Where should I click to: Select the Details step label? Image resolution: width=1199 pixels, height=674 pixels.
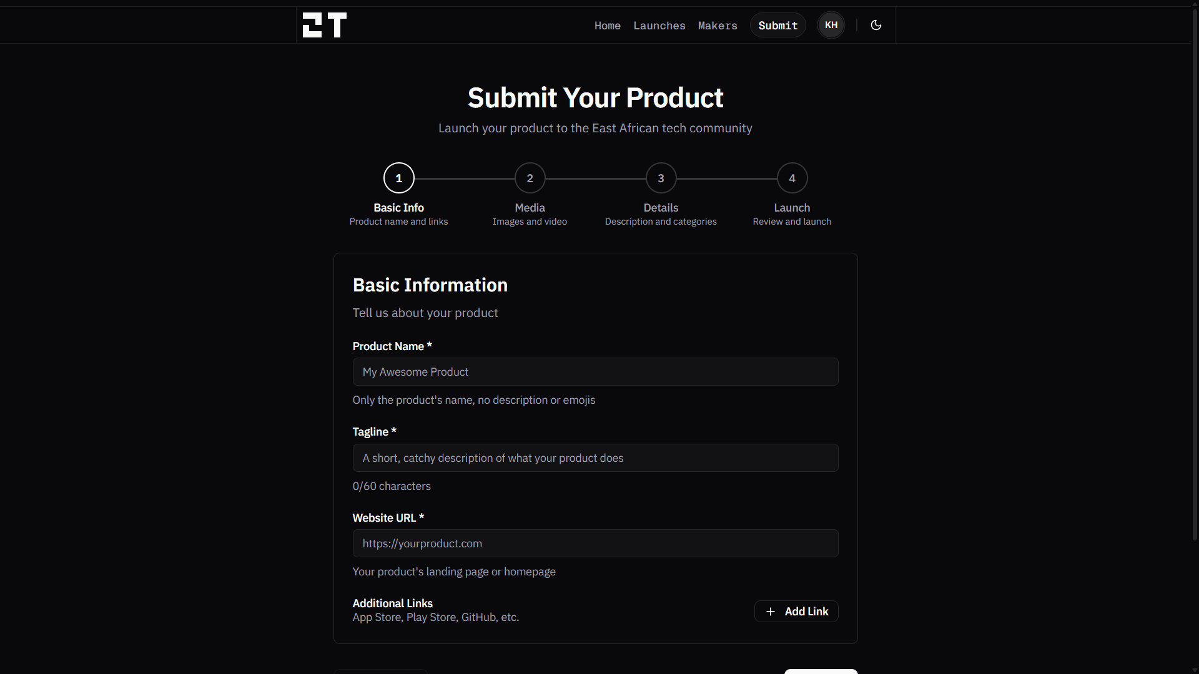pos(661,207)
